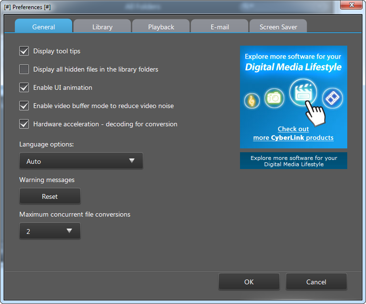
Task: Select the Screen Saver tab
Action: [278, 26]
